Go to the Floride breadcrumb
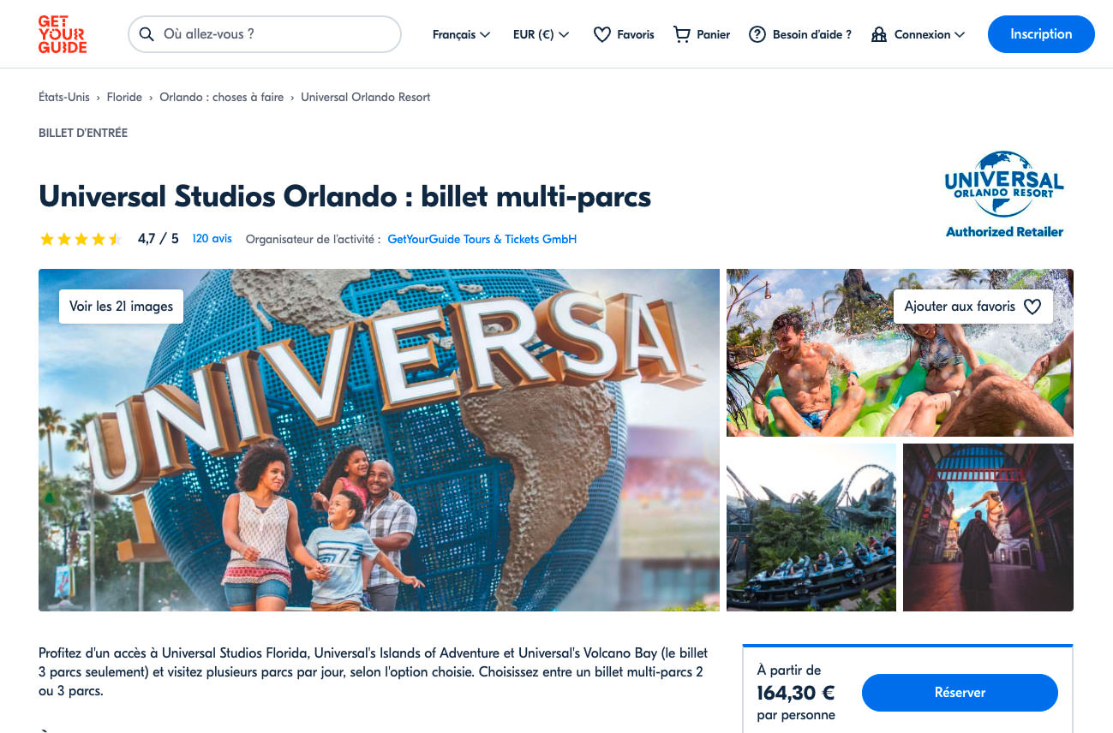The height and width of the screenshot is (733, 1113). coord(124,97)
